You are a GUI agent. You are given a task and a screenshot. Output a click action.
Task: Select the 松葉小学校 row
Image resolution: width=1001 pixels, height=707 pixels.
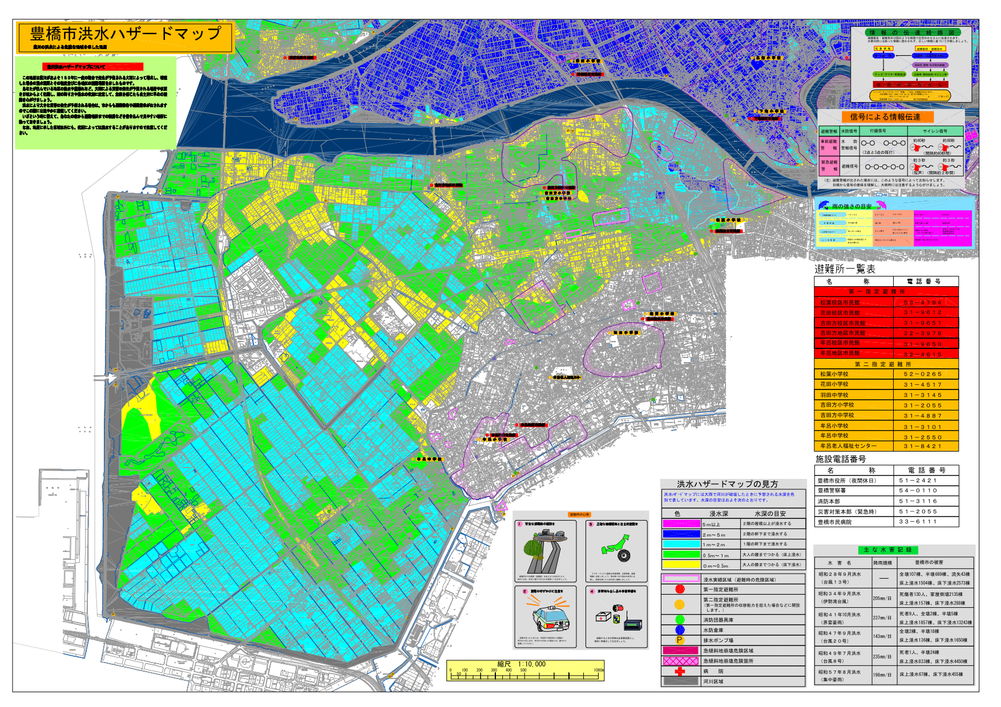(886, 374)
